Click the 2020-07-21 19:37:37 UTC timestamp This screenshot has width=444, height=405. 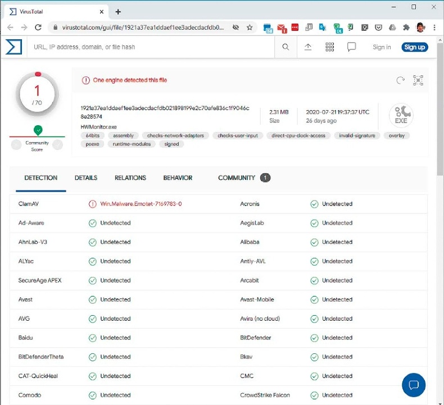pos(338,112)
